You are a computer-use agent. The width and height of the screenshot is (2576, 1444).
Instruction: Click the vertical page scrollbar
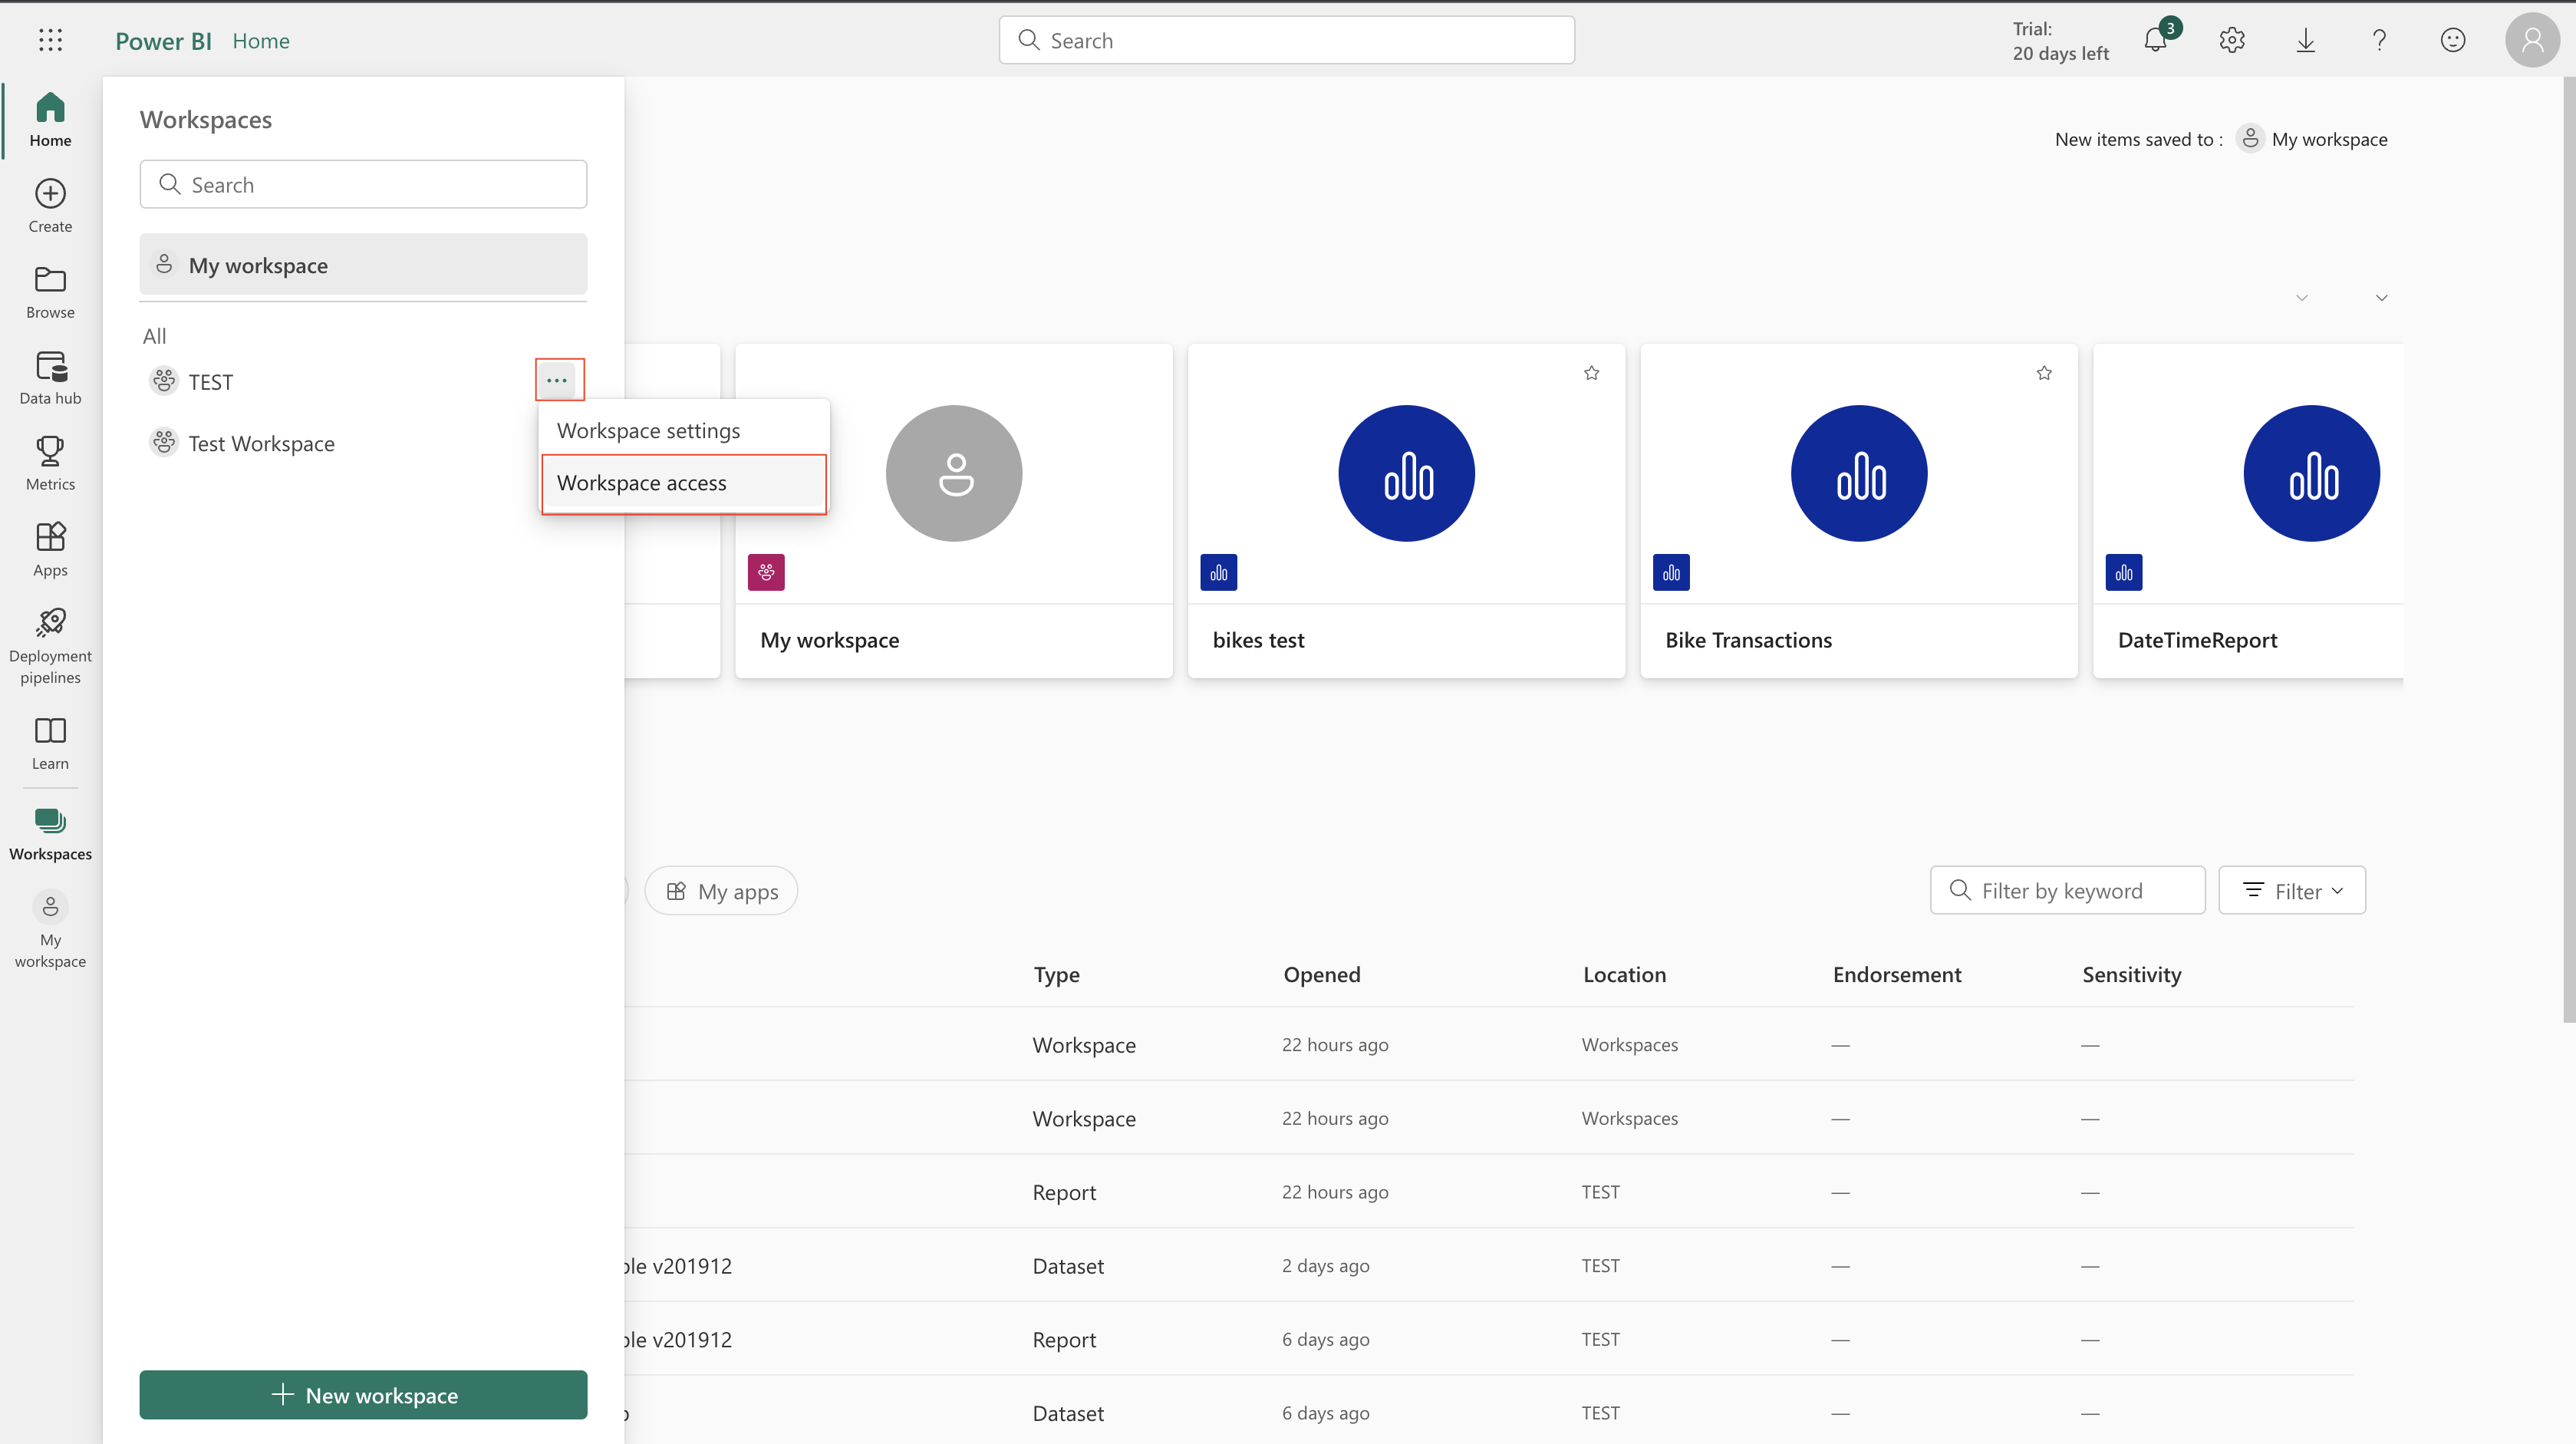[2569, 550]
